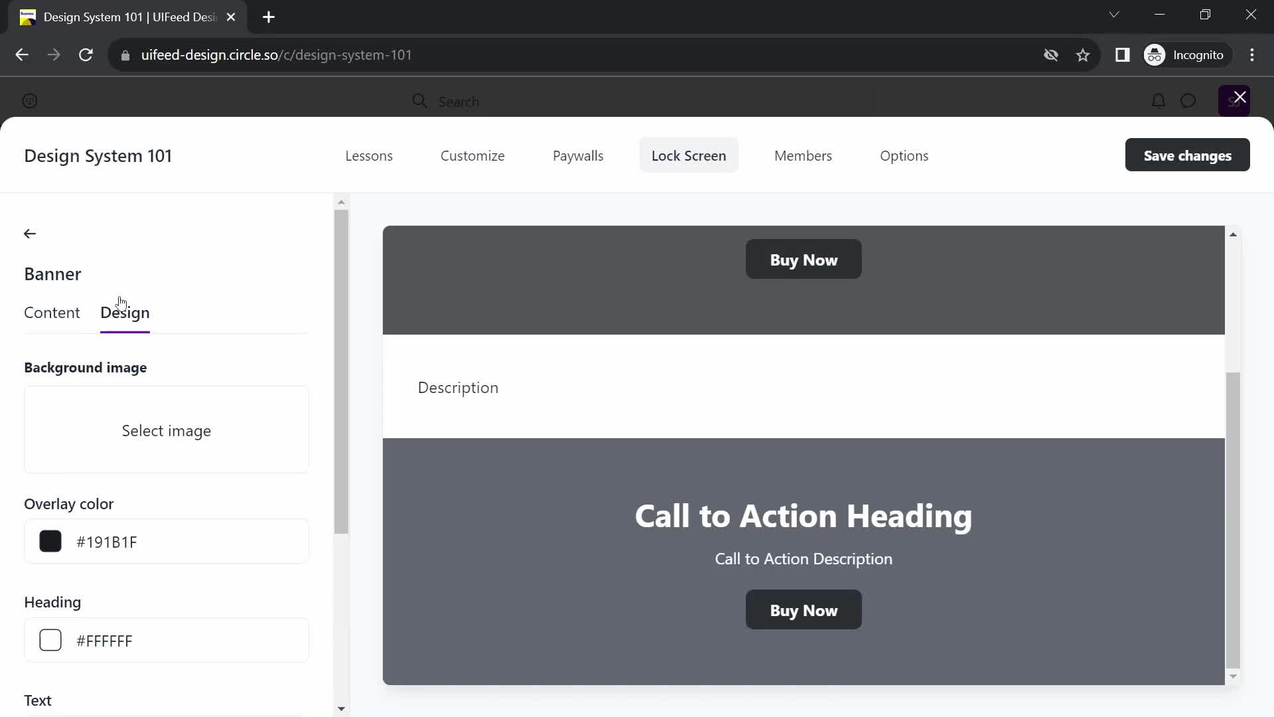Switch to the Content tab
Viewport: 1274px width, 717px height.
point(52,311)
